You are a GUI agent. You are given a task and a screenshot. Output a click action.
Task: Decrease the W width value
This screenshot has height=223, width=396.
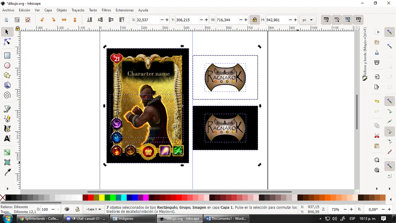pos(241,20)
